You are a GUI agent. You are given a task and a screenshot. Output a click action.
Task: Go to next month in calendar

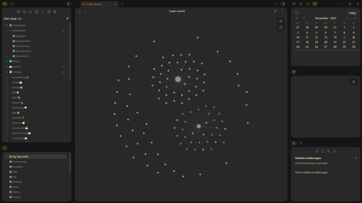(348, 18)
